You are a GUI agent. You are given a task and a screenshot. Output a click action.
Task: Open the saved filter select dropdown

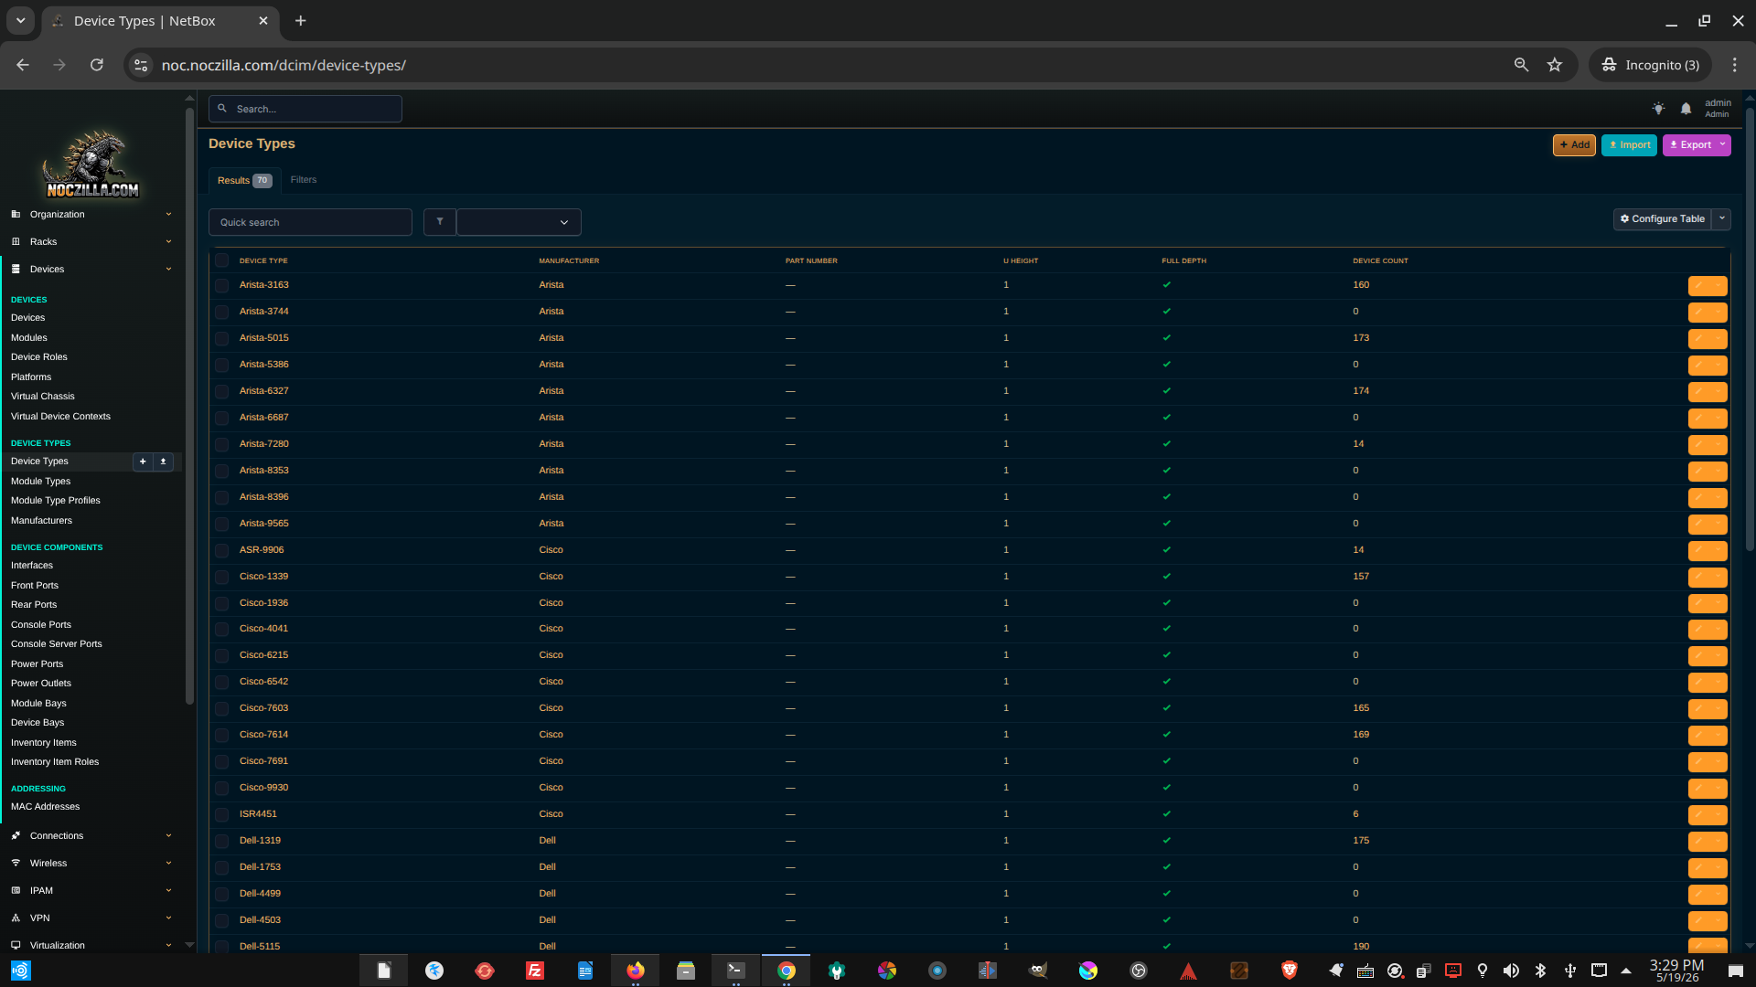(x=519, y=222)
